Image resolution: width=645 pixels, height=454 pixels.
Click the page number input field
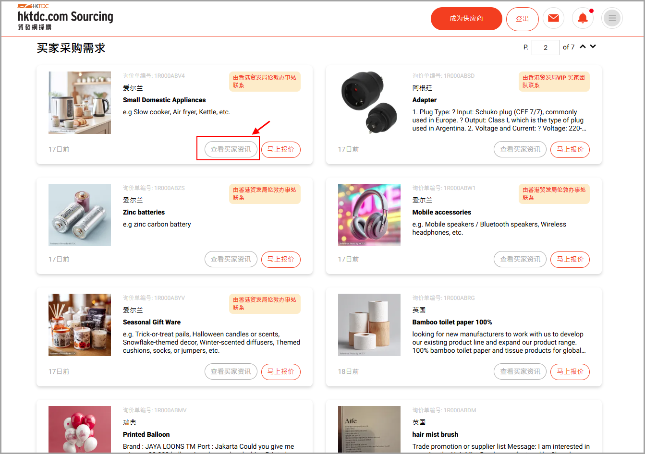(x=546, y=47)
